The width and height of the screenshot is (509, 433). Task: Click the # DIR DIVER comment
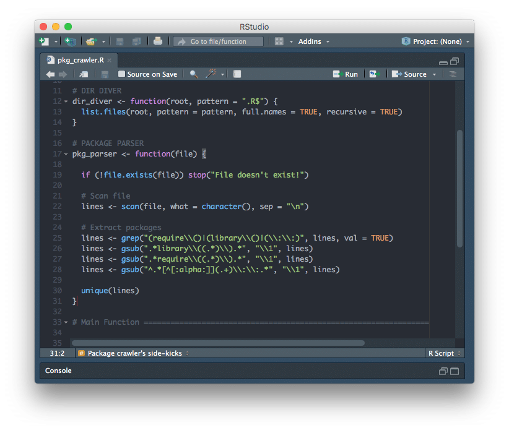click(97, 91)
